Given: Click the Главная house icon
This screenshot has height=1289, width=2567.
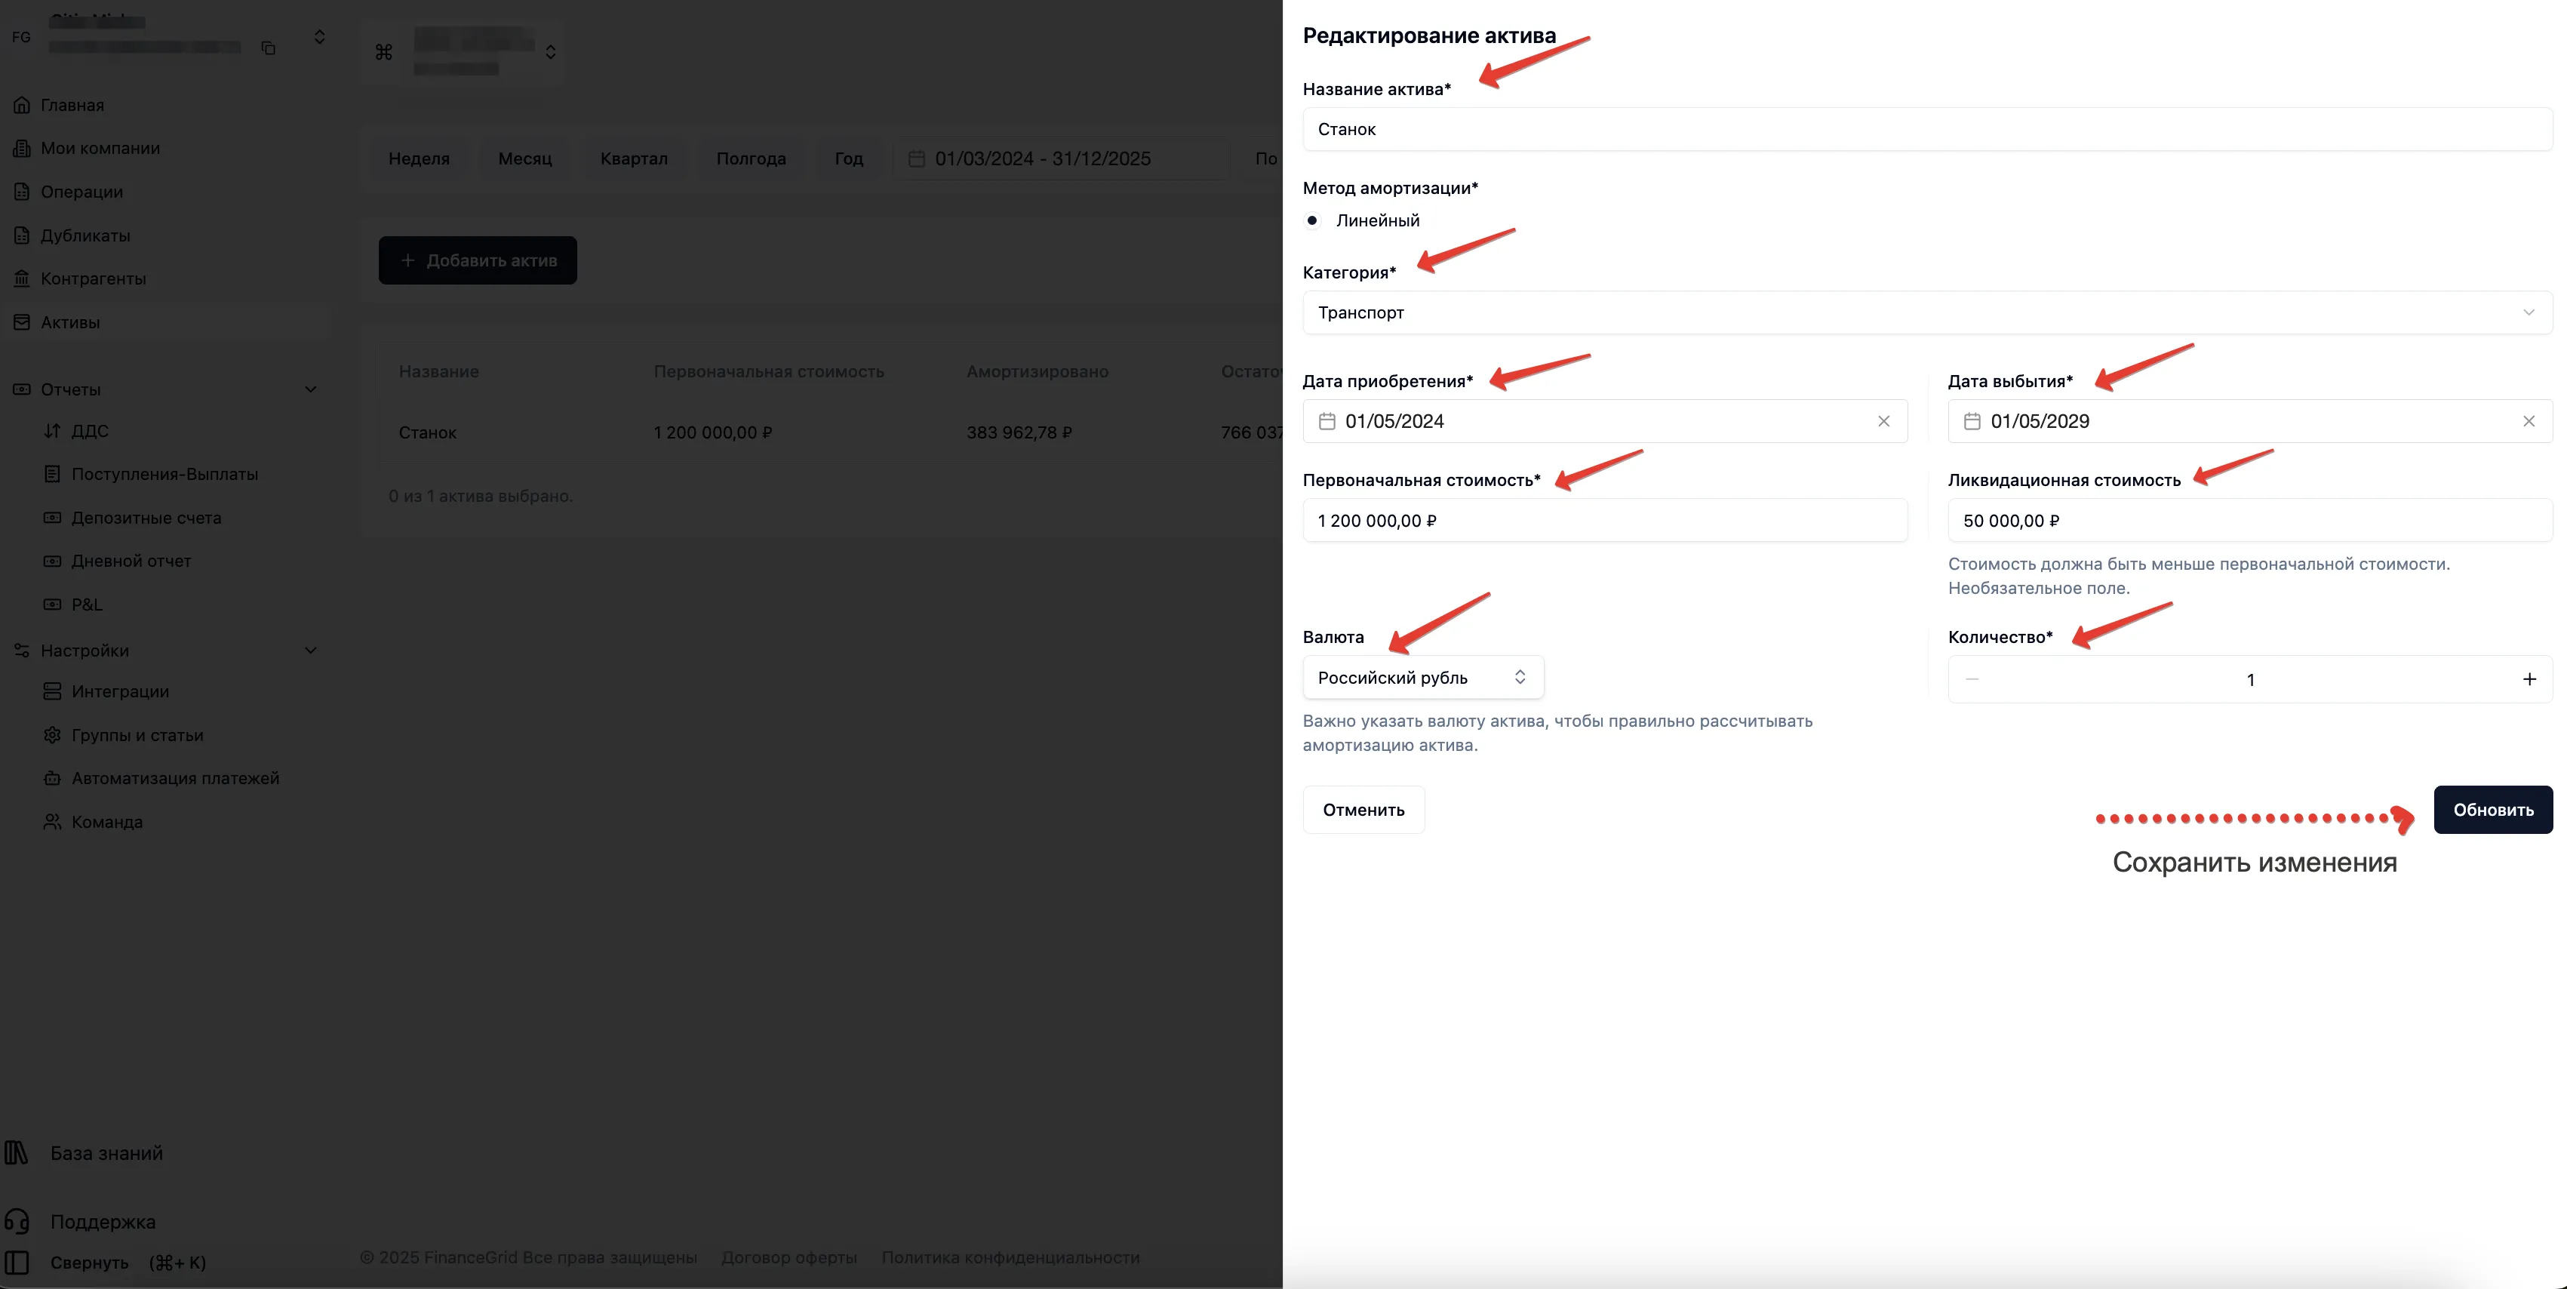Looking at the screenshot, I should 21,105.
